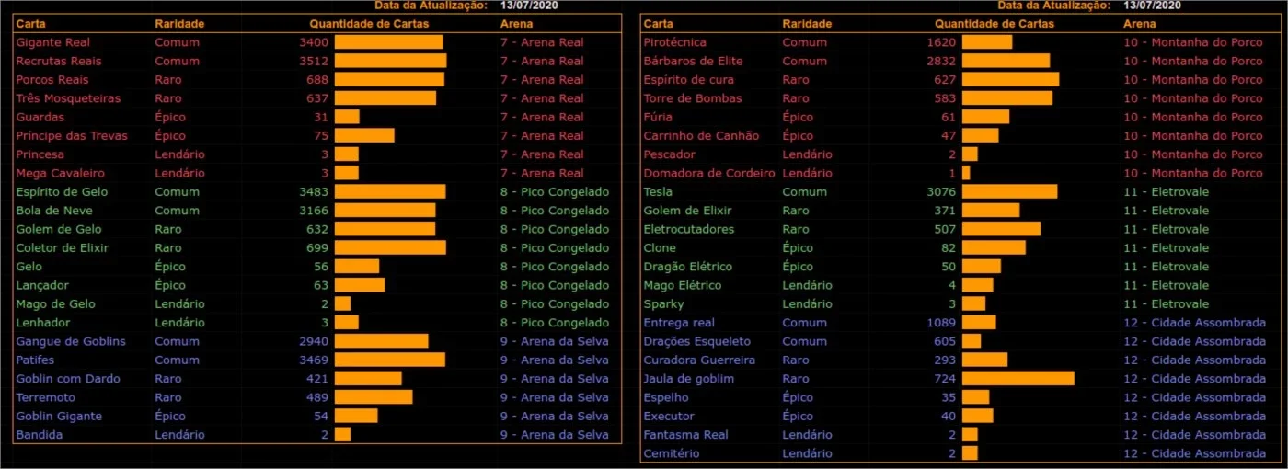Select the Espírito de Gelo card cell
Viewport: 1288px width, 469px height.
(62, 192)
